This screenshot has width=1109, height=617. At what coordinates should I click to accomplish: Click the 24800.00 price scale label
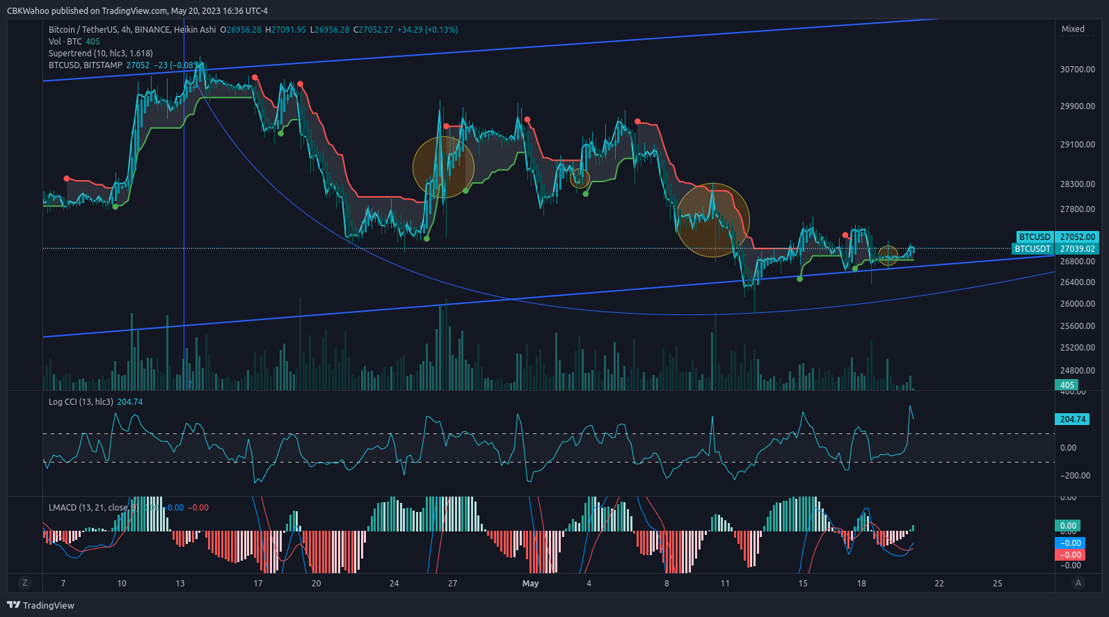(x=1077, y=371)
